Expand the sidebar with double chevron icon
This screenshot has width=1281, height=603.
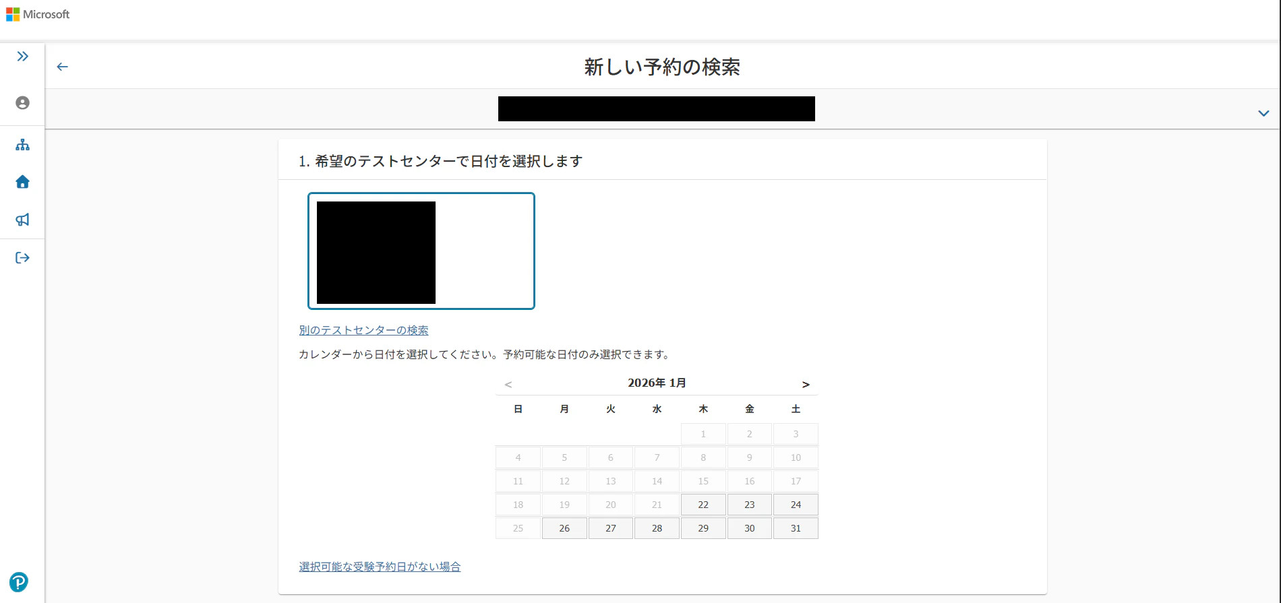coord(22,57)
